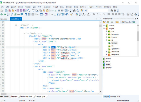
Task: Click the Omega special character icon
Action: 58,14
